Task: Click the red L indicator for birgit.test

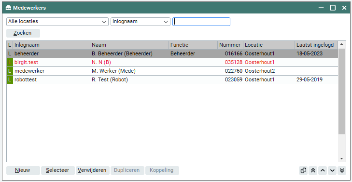Action: 10,62
